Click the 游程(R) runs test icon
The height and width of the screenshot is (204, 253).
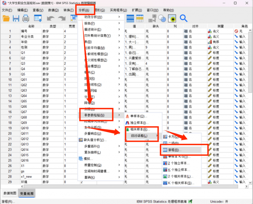[165, 150]
